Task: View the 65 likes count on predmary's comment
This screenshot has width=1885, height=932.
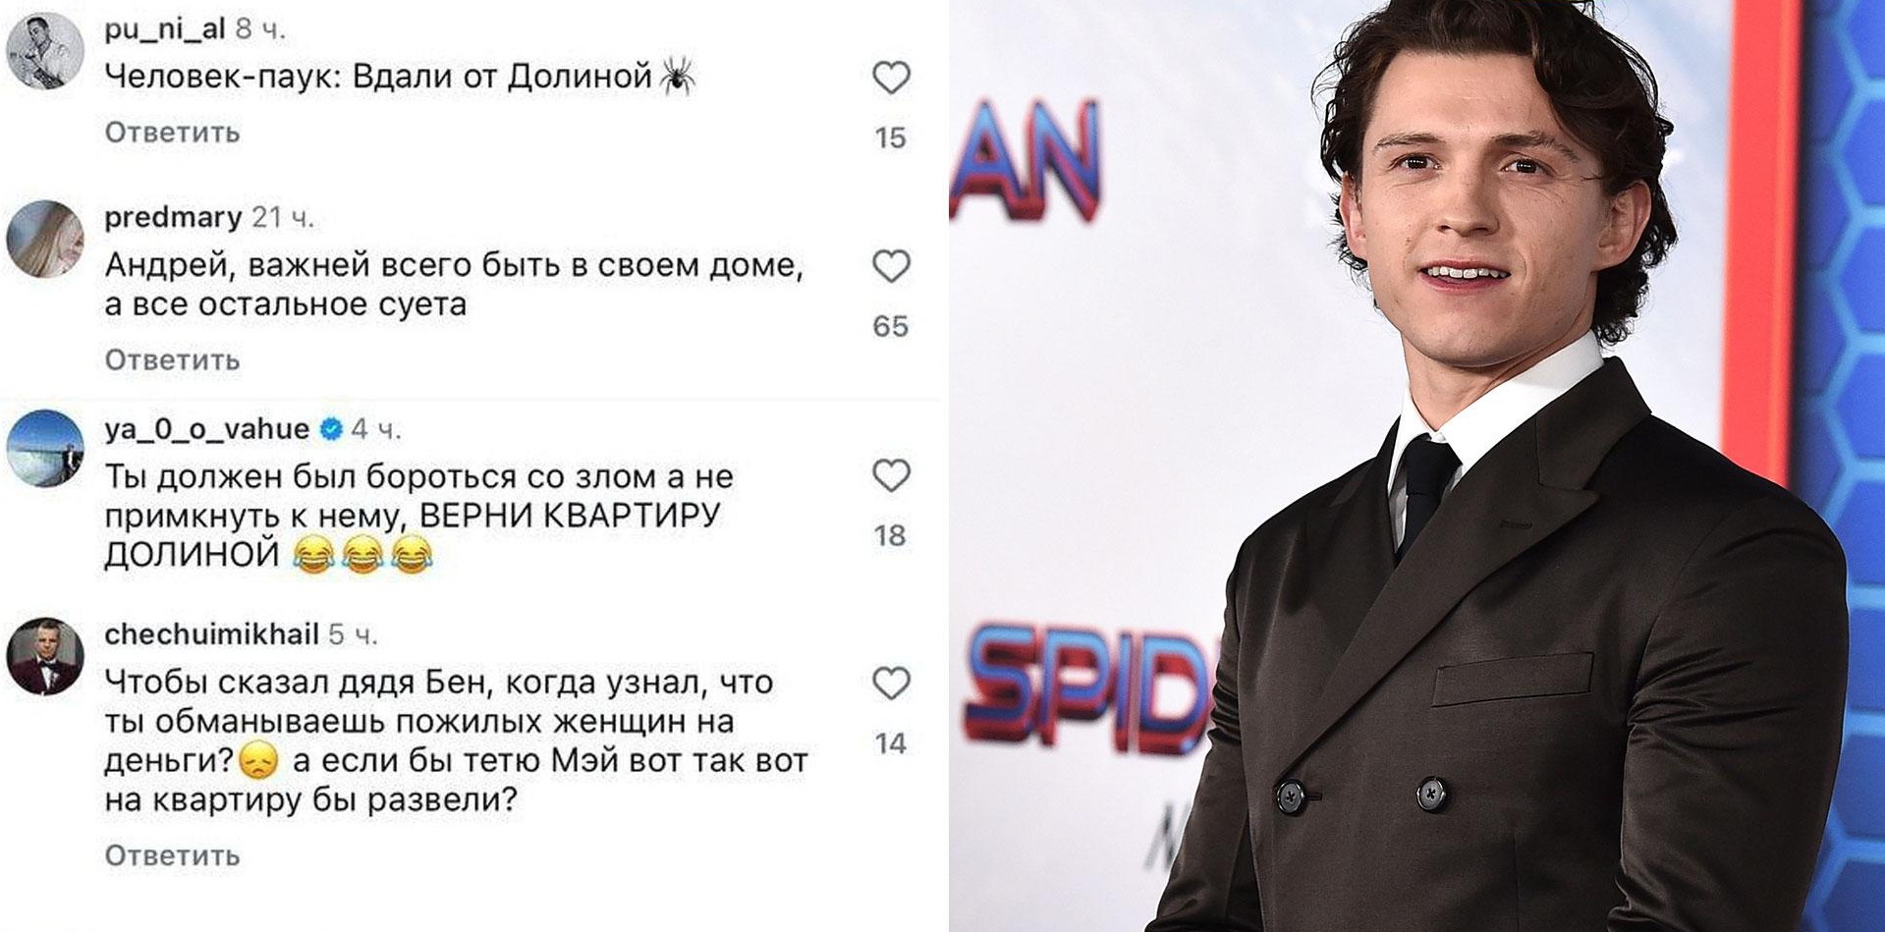Action: click(891, 326)
